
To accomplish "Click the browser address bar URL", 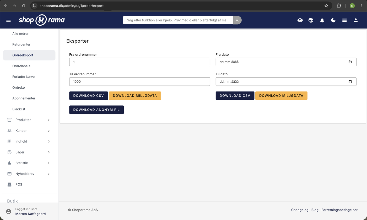I will coord(72,5).
